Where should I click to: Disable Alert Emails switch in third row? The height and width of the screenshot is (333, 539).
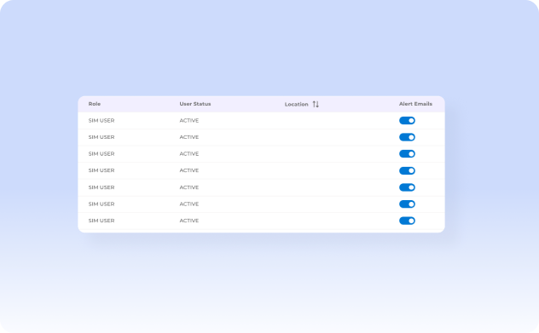407,154
